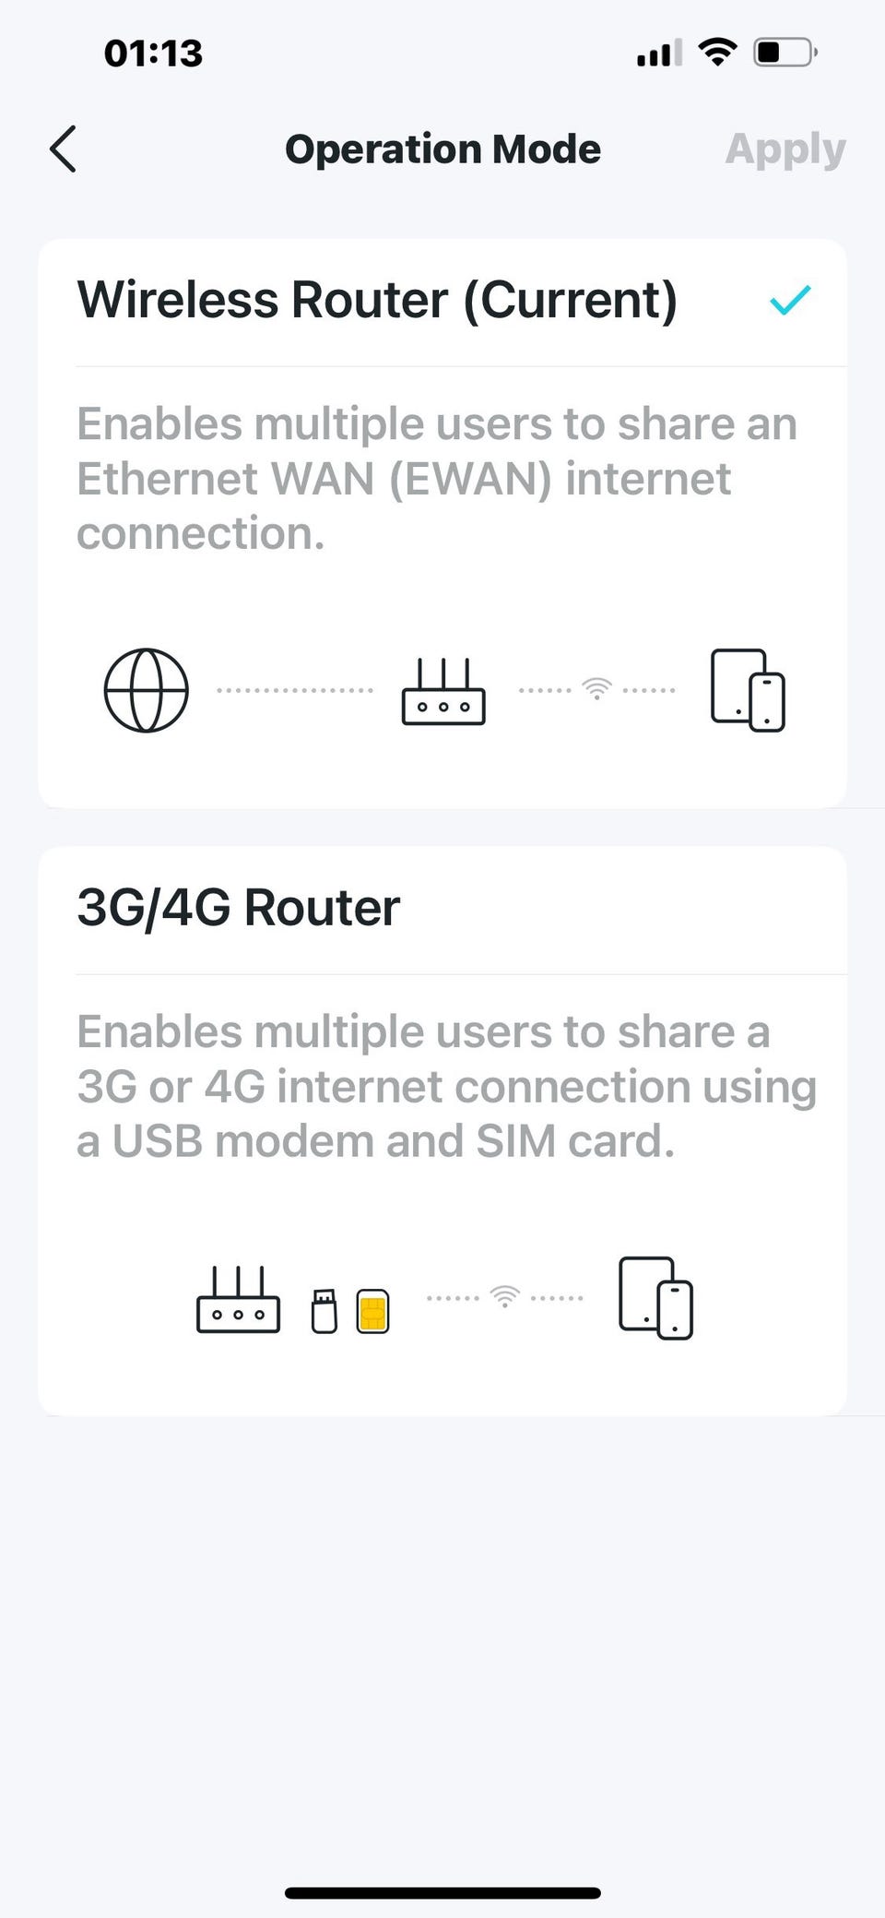Select the Wireless Router (Current) mode
The image size is (885, 1918).
[378, 301]
